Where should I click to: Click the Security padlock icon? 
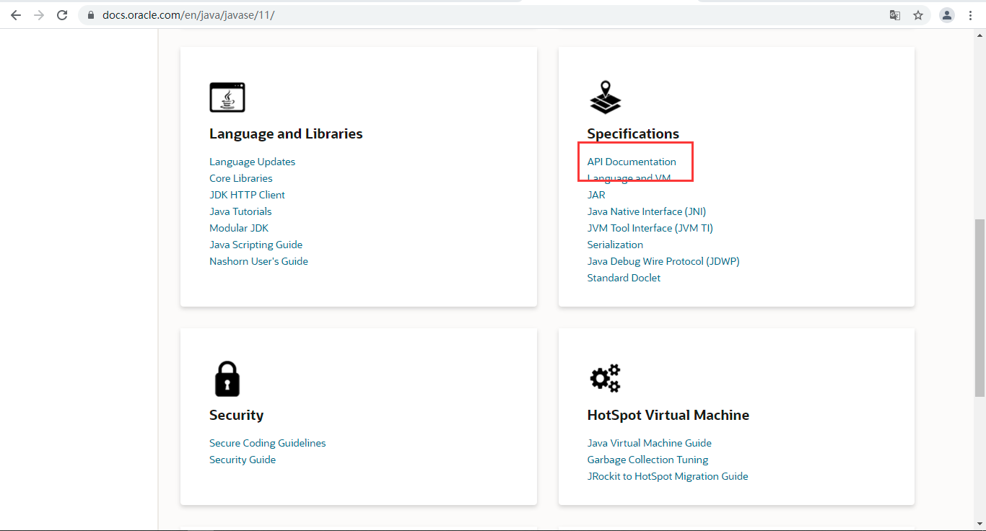[227, 379]
